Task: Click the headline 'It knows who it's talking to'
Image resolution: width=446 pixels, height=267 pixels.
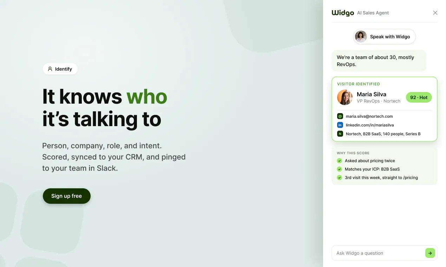Action: pyautogui.click(x=105, y=108)
